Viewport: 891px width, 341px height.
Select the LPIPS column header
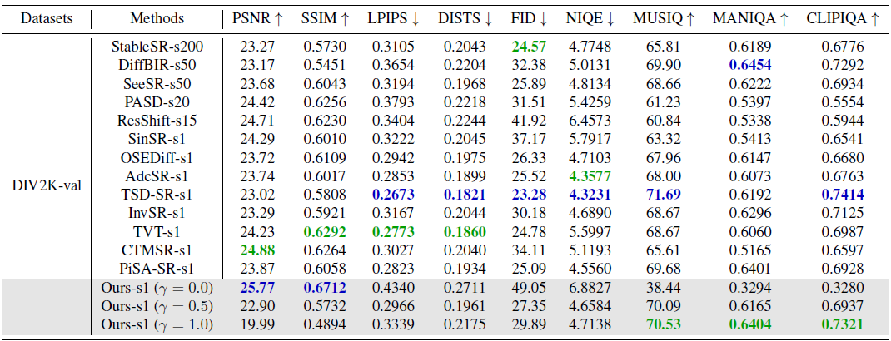(x=393, y=19)
